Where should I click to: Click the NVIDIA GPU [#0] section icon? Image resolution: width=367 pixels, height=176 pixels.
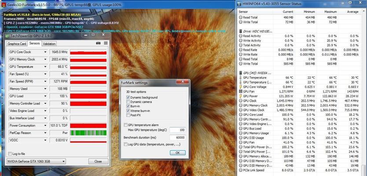(x=241, y=73)
